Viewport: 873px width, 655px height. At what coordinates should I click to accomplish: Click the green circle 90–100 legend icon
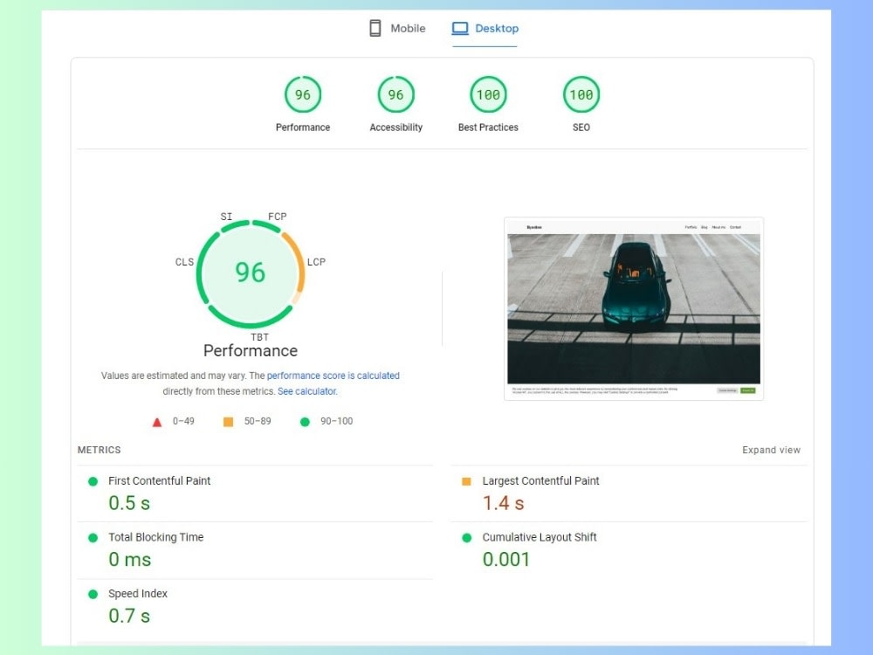(x=305, y=422)
